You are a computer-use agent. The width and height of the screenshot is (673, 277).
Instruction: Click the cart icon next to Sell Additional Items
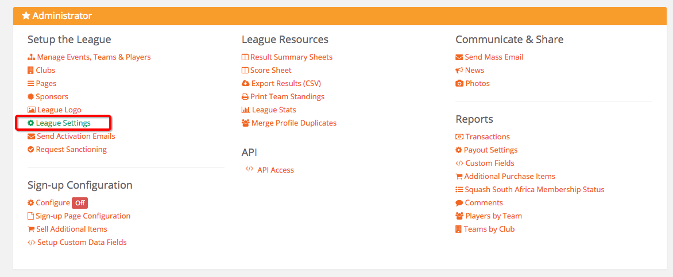pyautogui.click(x=31, y=229)
